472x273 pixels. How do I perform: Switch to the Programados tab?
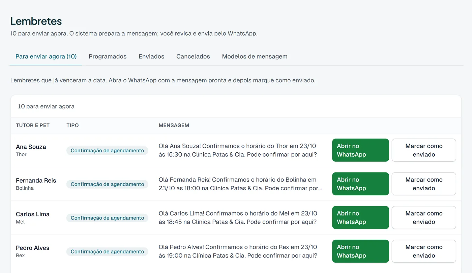click(x=108, y=56)
